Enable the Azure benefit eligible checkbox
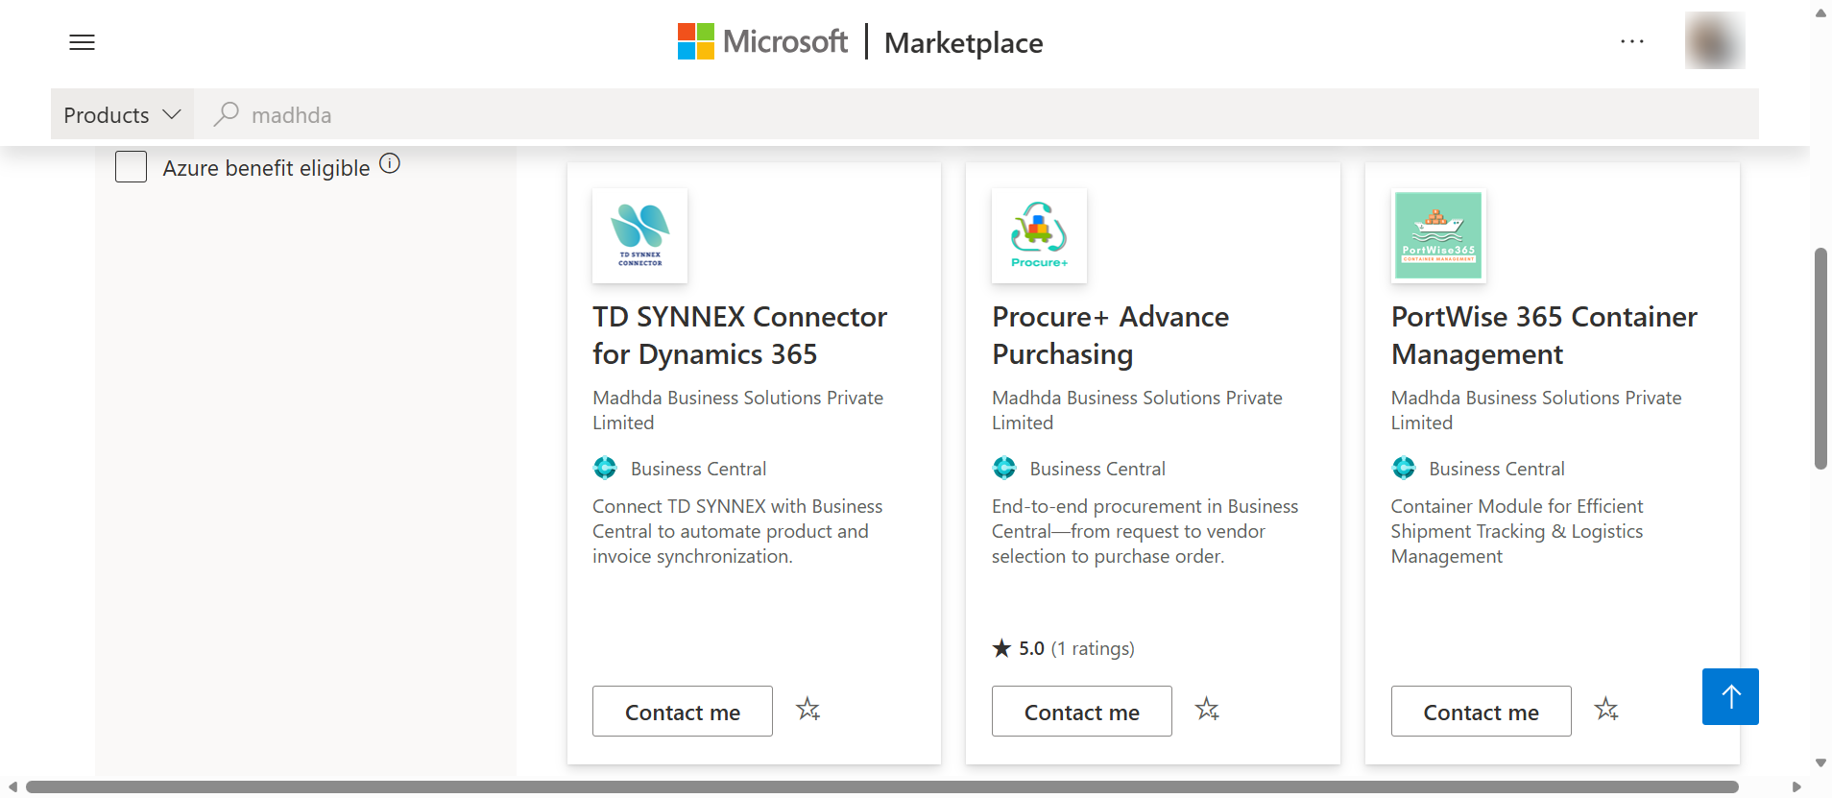This screenshot has height=798, width=1832. pyautogui.click(x=131, y=167)
